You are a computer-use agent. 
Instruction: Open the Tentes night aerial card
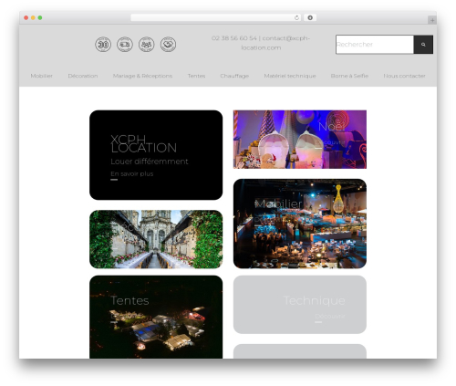tap(156, 317)
